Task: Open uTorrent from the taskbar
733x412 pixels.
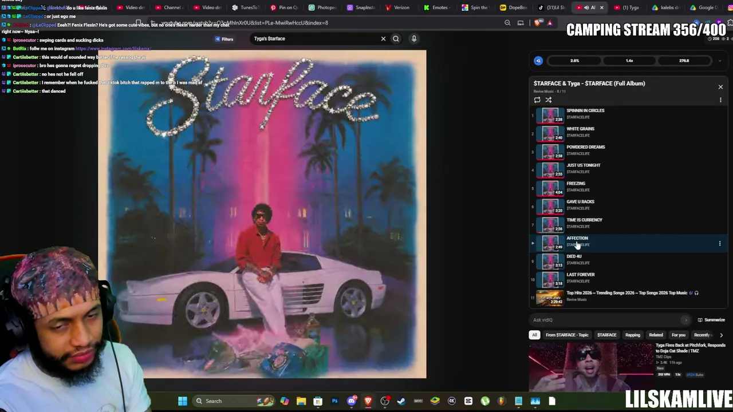Action: (x=485, y=401)
